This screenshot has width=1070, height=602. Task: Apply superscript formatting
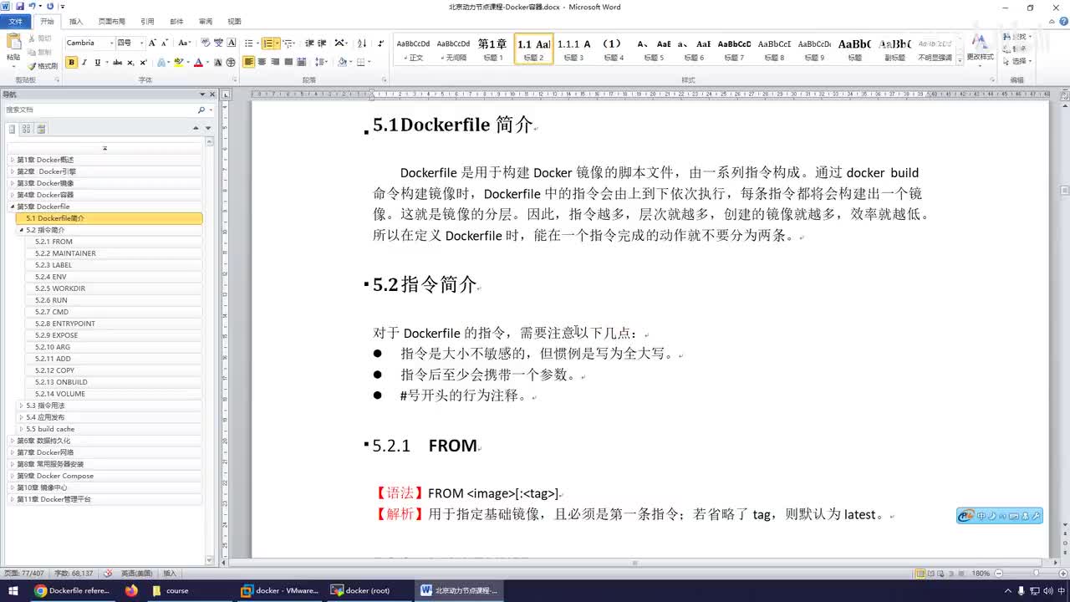[x=144, y=62]
